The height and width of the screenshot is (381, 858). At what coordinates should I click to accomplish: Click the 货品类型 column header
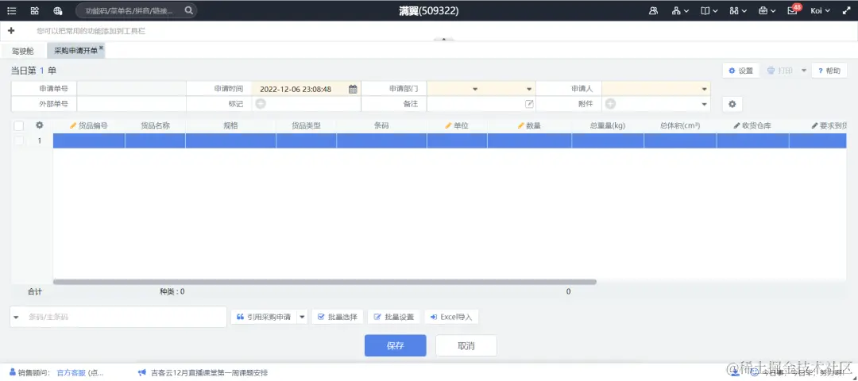click(x=306, y=125)
